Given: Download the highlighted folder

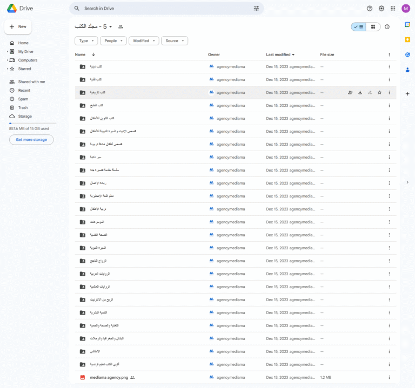Looking at the screenshot, I should click(360, 93).
